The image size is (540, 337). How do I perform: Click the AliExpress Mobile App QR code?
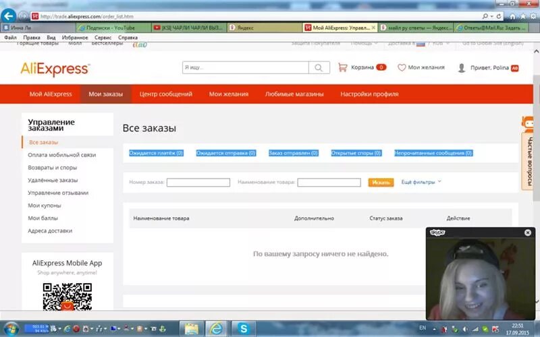67,297
